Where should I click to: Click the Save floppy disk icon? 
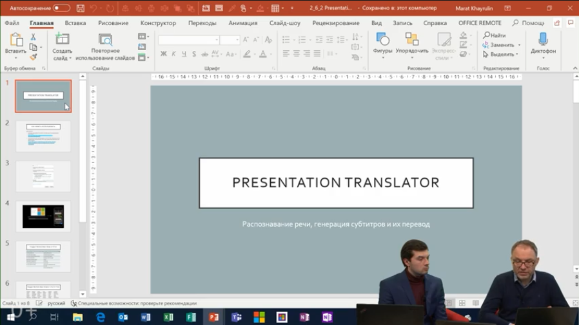tap(80, 8)
